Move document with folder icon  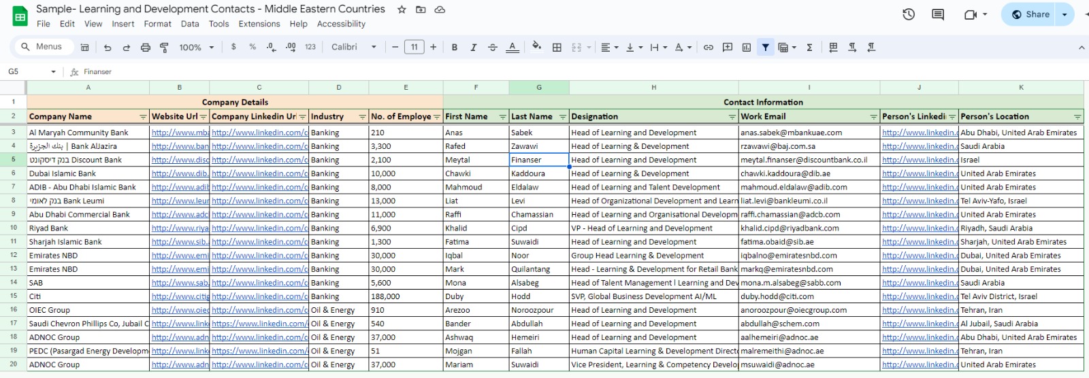(x=421, y=10)
